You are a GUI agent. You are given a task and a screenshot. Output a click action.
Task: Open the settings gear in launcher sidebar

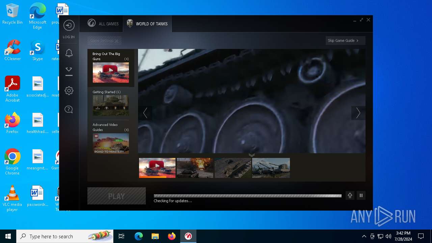[69, 90]
